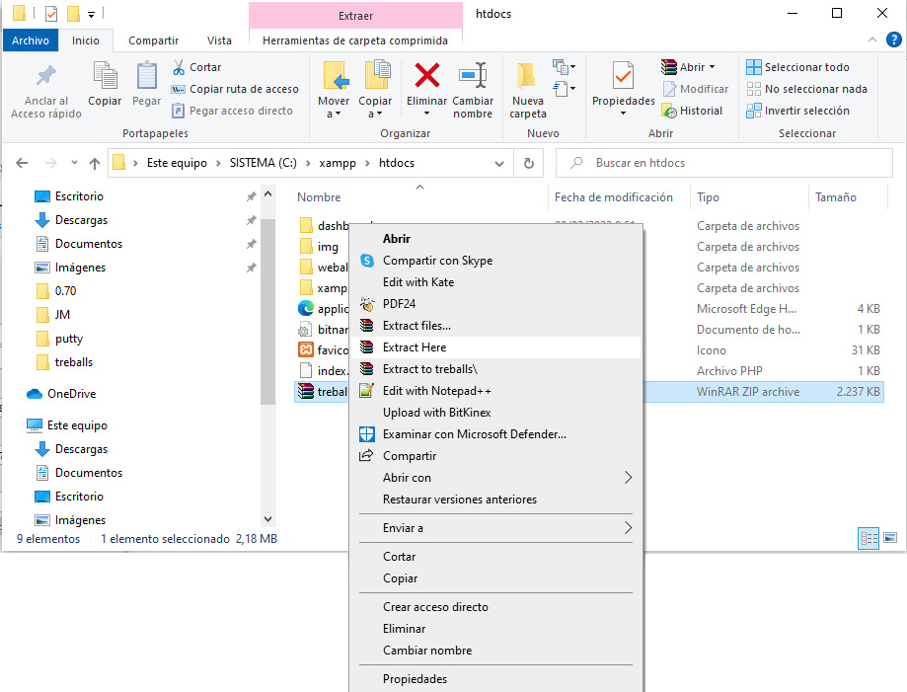Open Propiedades checkmark icon in ribbon

click(623, 76)
